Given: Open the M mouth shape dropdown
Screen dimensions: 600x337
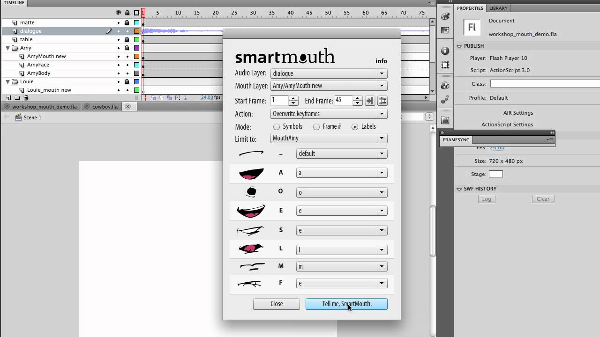Looking at the screenshot, I should [342, 266].
